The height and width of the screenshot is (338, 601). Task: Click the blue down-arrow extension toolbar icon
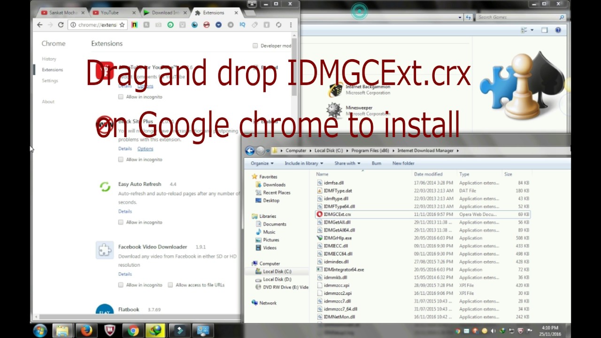[218, 25]
